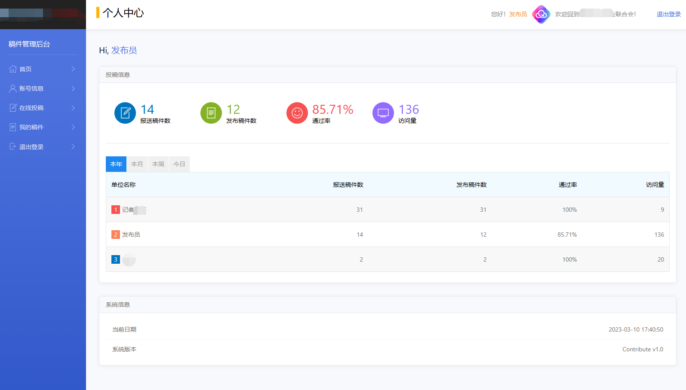Click the purple monitor visits icon
This screenshot has height=390, width=686.
[383, 113]
